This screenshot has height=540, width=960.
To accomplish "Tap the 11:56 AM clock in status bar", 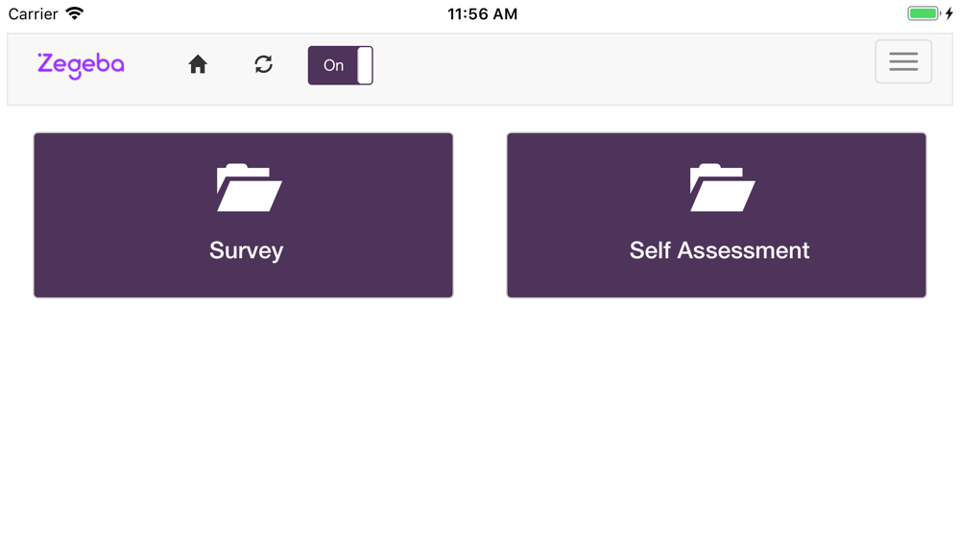I will (x=483, y=13).
